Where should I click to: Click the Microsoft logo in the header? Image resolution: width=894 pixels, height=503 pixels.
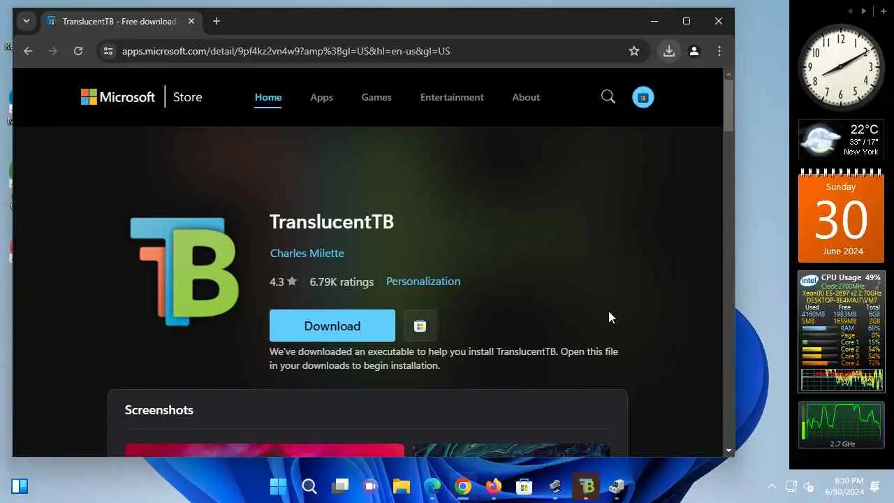(x=118, y=97)
